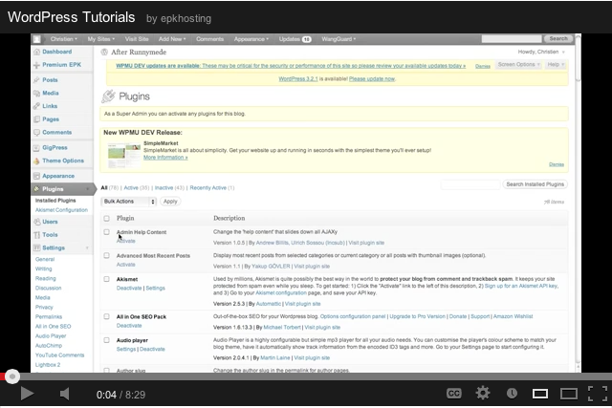Open SimpleMarket More Information link
Image resolution: width=612 pixels, height=408 pixels.
[165, 158]
